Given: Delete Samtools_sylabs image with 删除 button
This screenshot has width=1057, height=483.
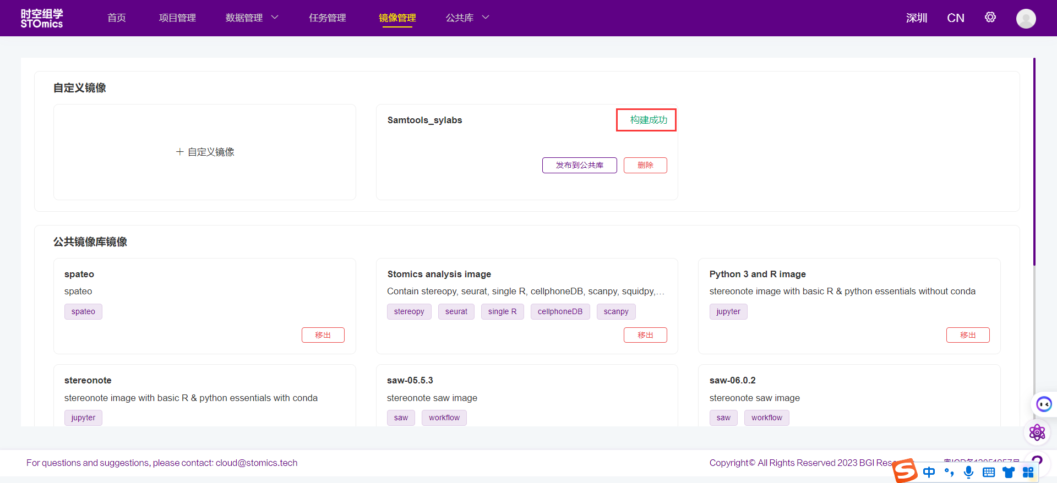Looking at the screenshot, I should pos(645,165).
